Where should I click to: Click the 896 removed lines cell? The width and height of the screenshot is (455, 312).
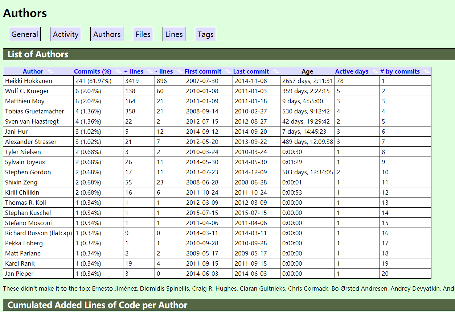(x=169, y=81)
